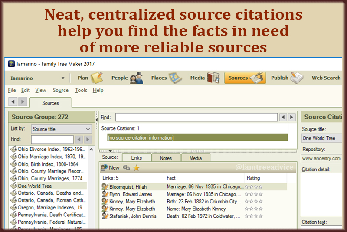Sort by the Rating column header
The height and width of the screenshot is (232, 347).
[x=265, y=178]
